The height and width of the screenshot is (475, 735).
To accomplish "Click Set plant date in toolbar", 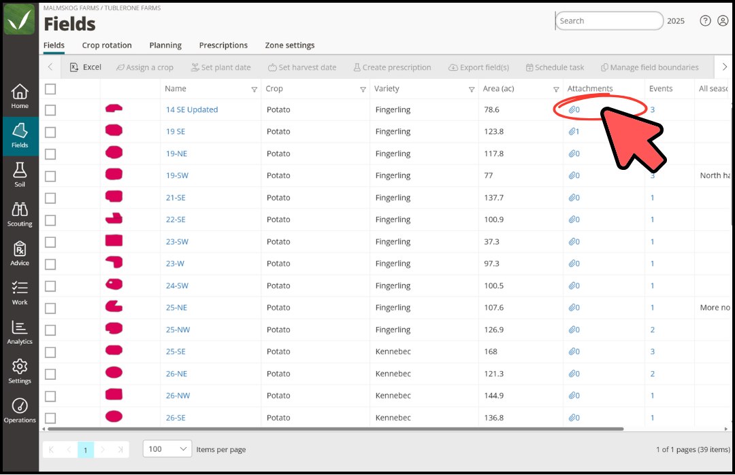I will click(x=220, y=67).
